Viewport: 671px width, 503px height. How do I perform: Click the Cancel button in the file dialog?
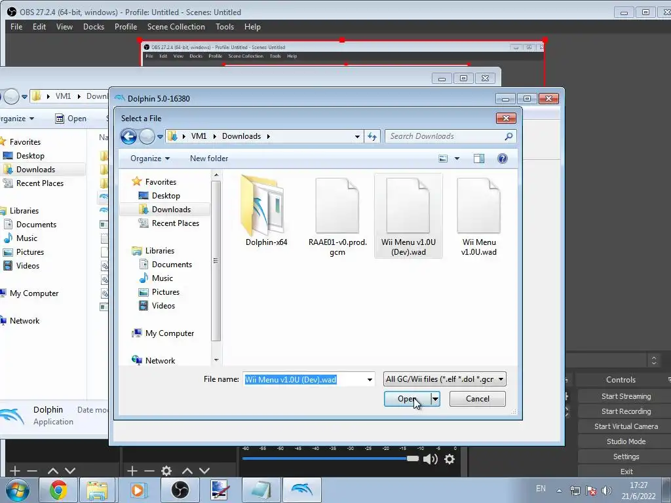click(477, 399)
